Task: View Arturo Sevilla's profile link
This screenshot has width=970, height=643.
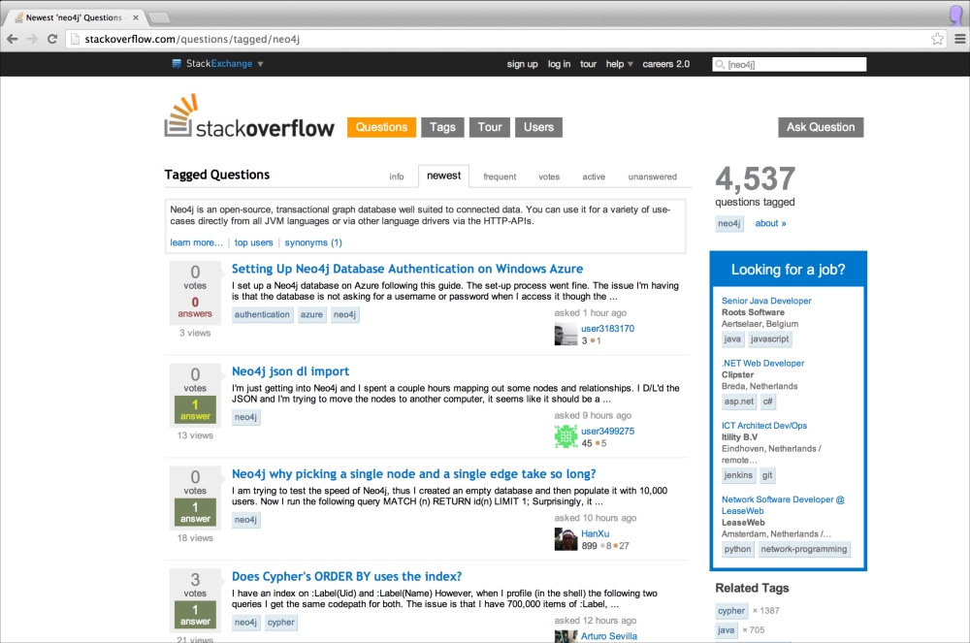Action: (609, 636)
